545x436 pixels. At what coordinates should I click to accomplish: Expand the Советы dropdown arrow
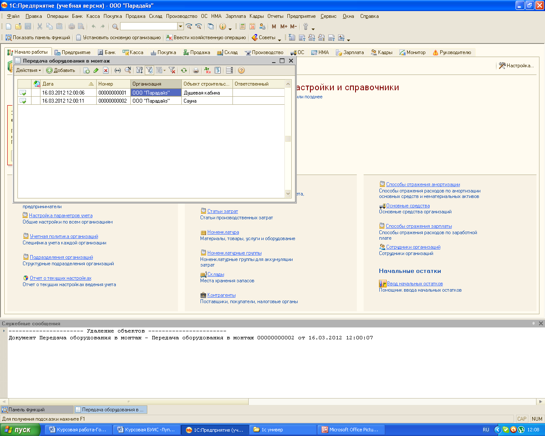(279, 39)
